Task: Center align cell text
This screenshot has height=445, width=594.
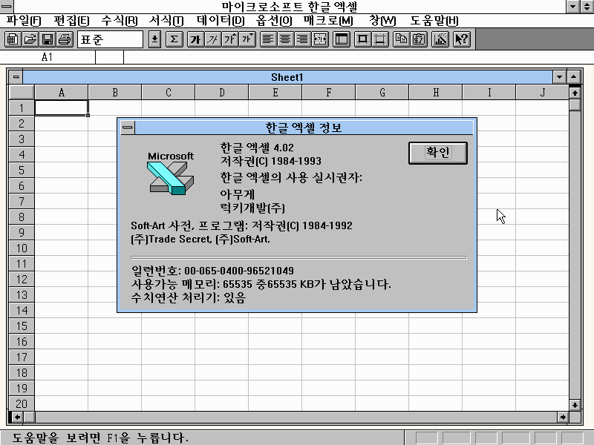Action: pyautogui.click(x=285, y=39)
